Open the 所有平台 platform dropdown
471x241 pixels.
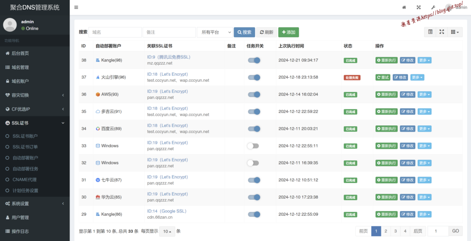(214, 32)
